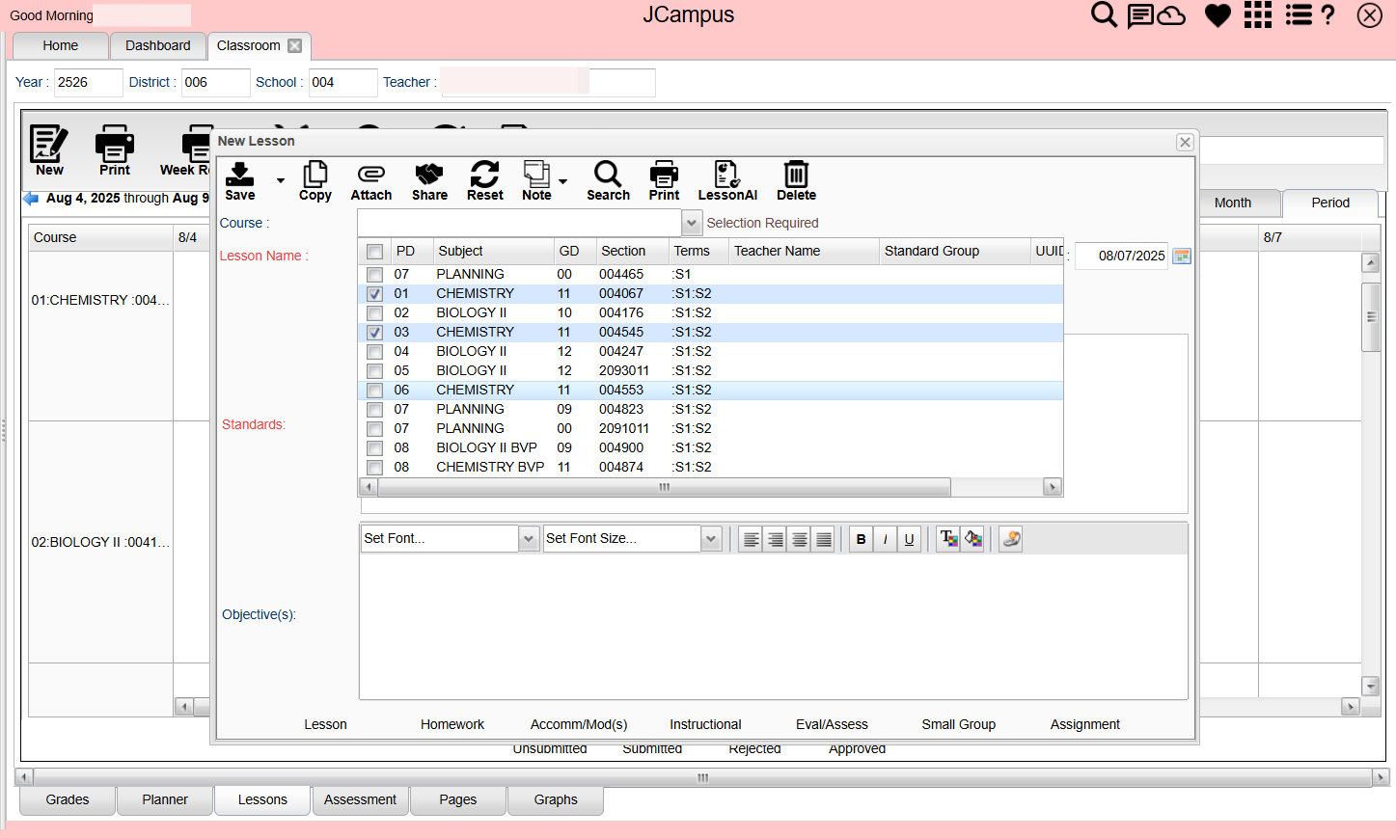1396x838 pixels.
Task: Align text left in objectives editor
Action: (x=751, y=539)
